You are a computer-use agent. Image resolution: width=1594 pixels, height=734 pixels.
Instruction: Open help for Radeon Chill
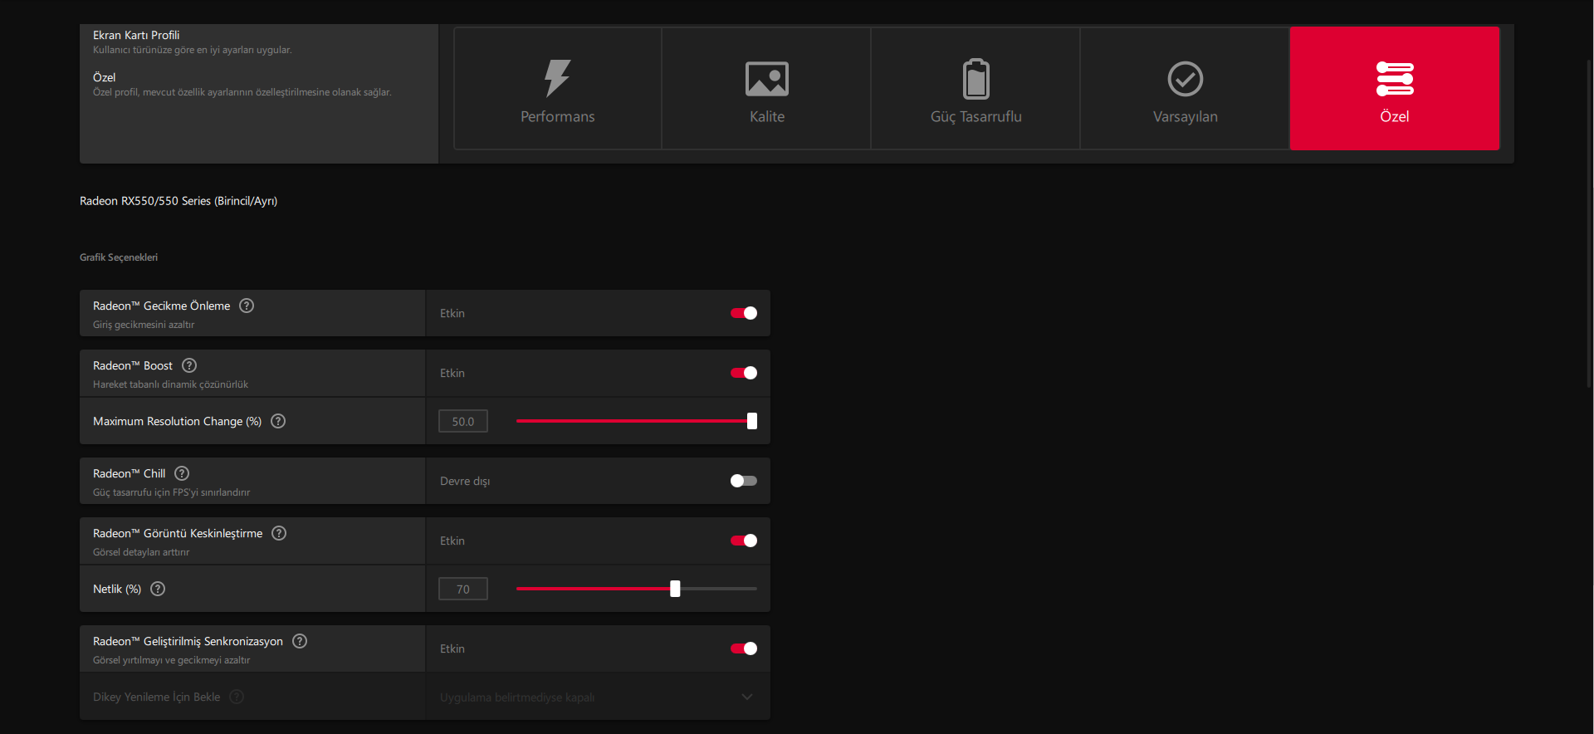182,473
